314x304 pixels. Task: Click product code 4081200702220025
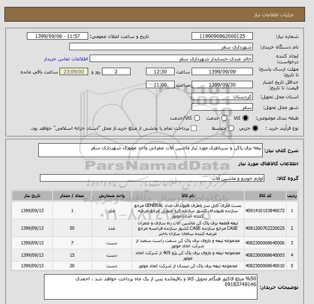pyautogui.click(x=265, y=228)
